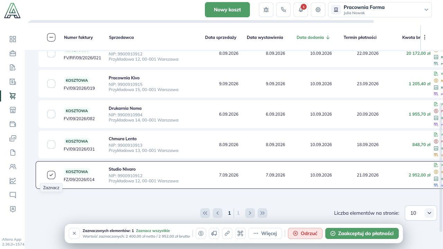The width and height of the screenshot is (443, 249).
Task: Click the briefcase icon in sidebar
Action: click(x=13, y=53)
